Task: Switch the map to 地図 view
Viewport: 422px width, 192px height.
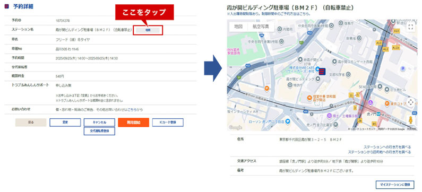Action: pos(238,27)
